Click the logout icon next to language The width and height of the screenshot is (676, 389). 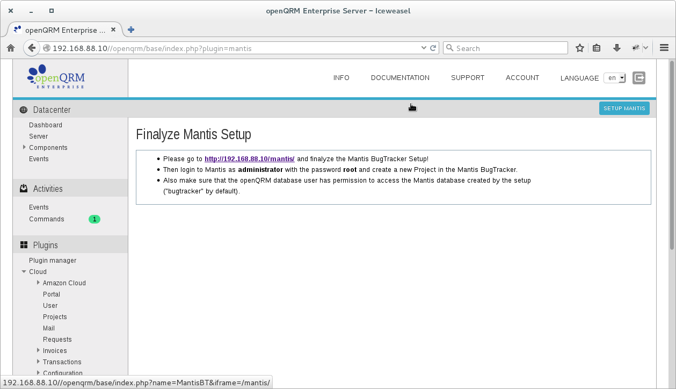pos(639,78)
